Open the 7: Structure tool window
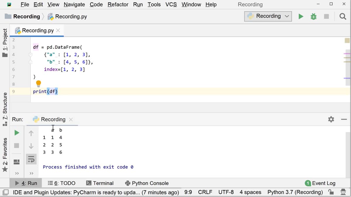The height and width of the screenshot is (197, 351). tap(5, 109)
